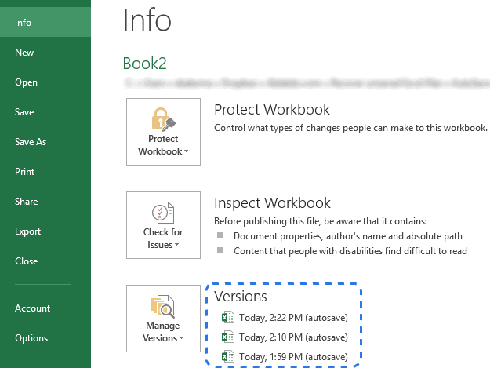Open Excel Options from the sidebar
The image size is (490, 368).
[x=31, y=338]
